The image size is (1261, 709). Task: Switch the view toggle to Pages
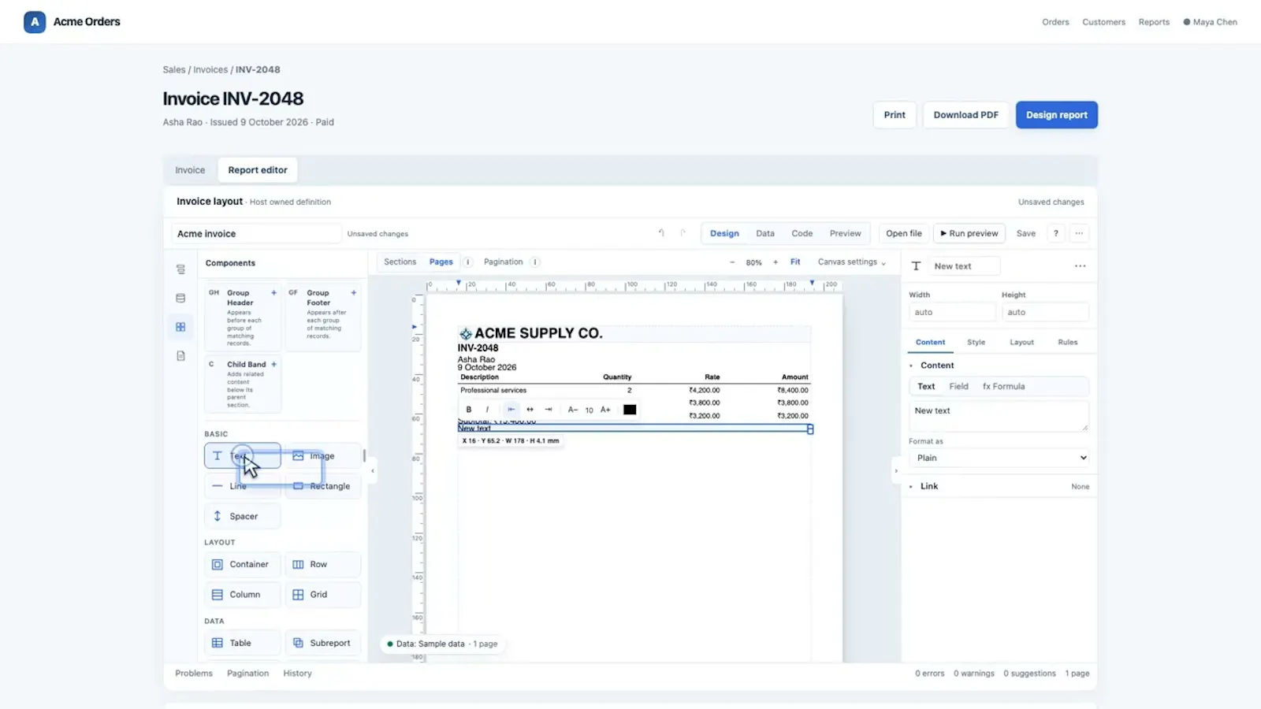[441, 262]
